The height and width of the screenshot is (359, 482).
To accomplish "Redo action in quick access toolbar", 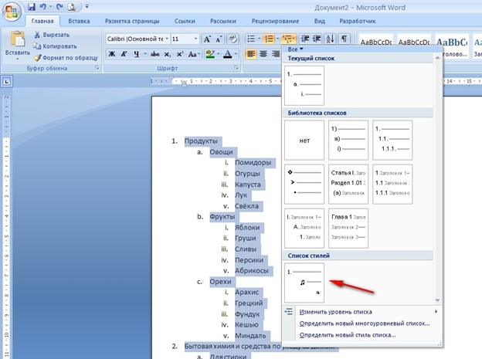I will pos(59,7).
